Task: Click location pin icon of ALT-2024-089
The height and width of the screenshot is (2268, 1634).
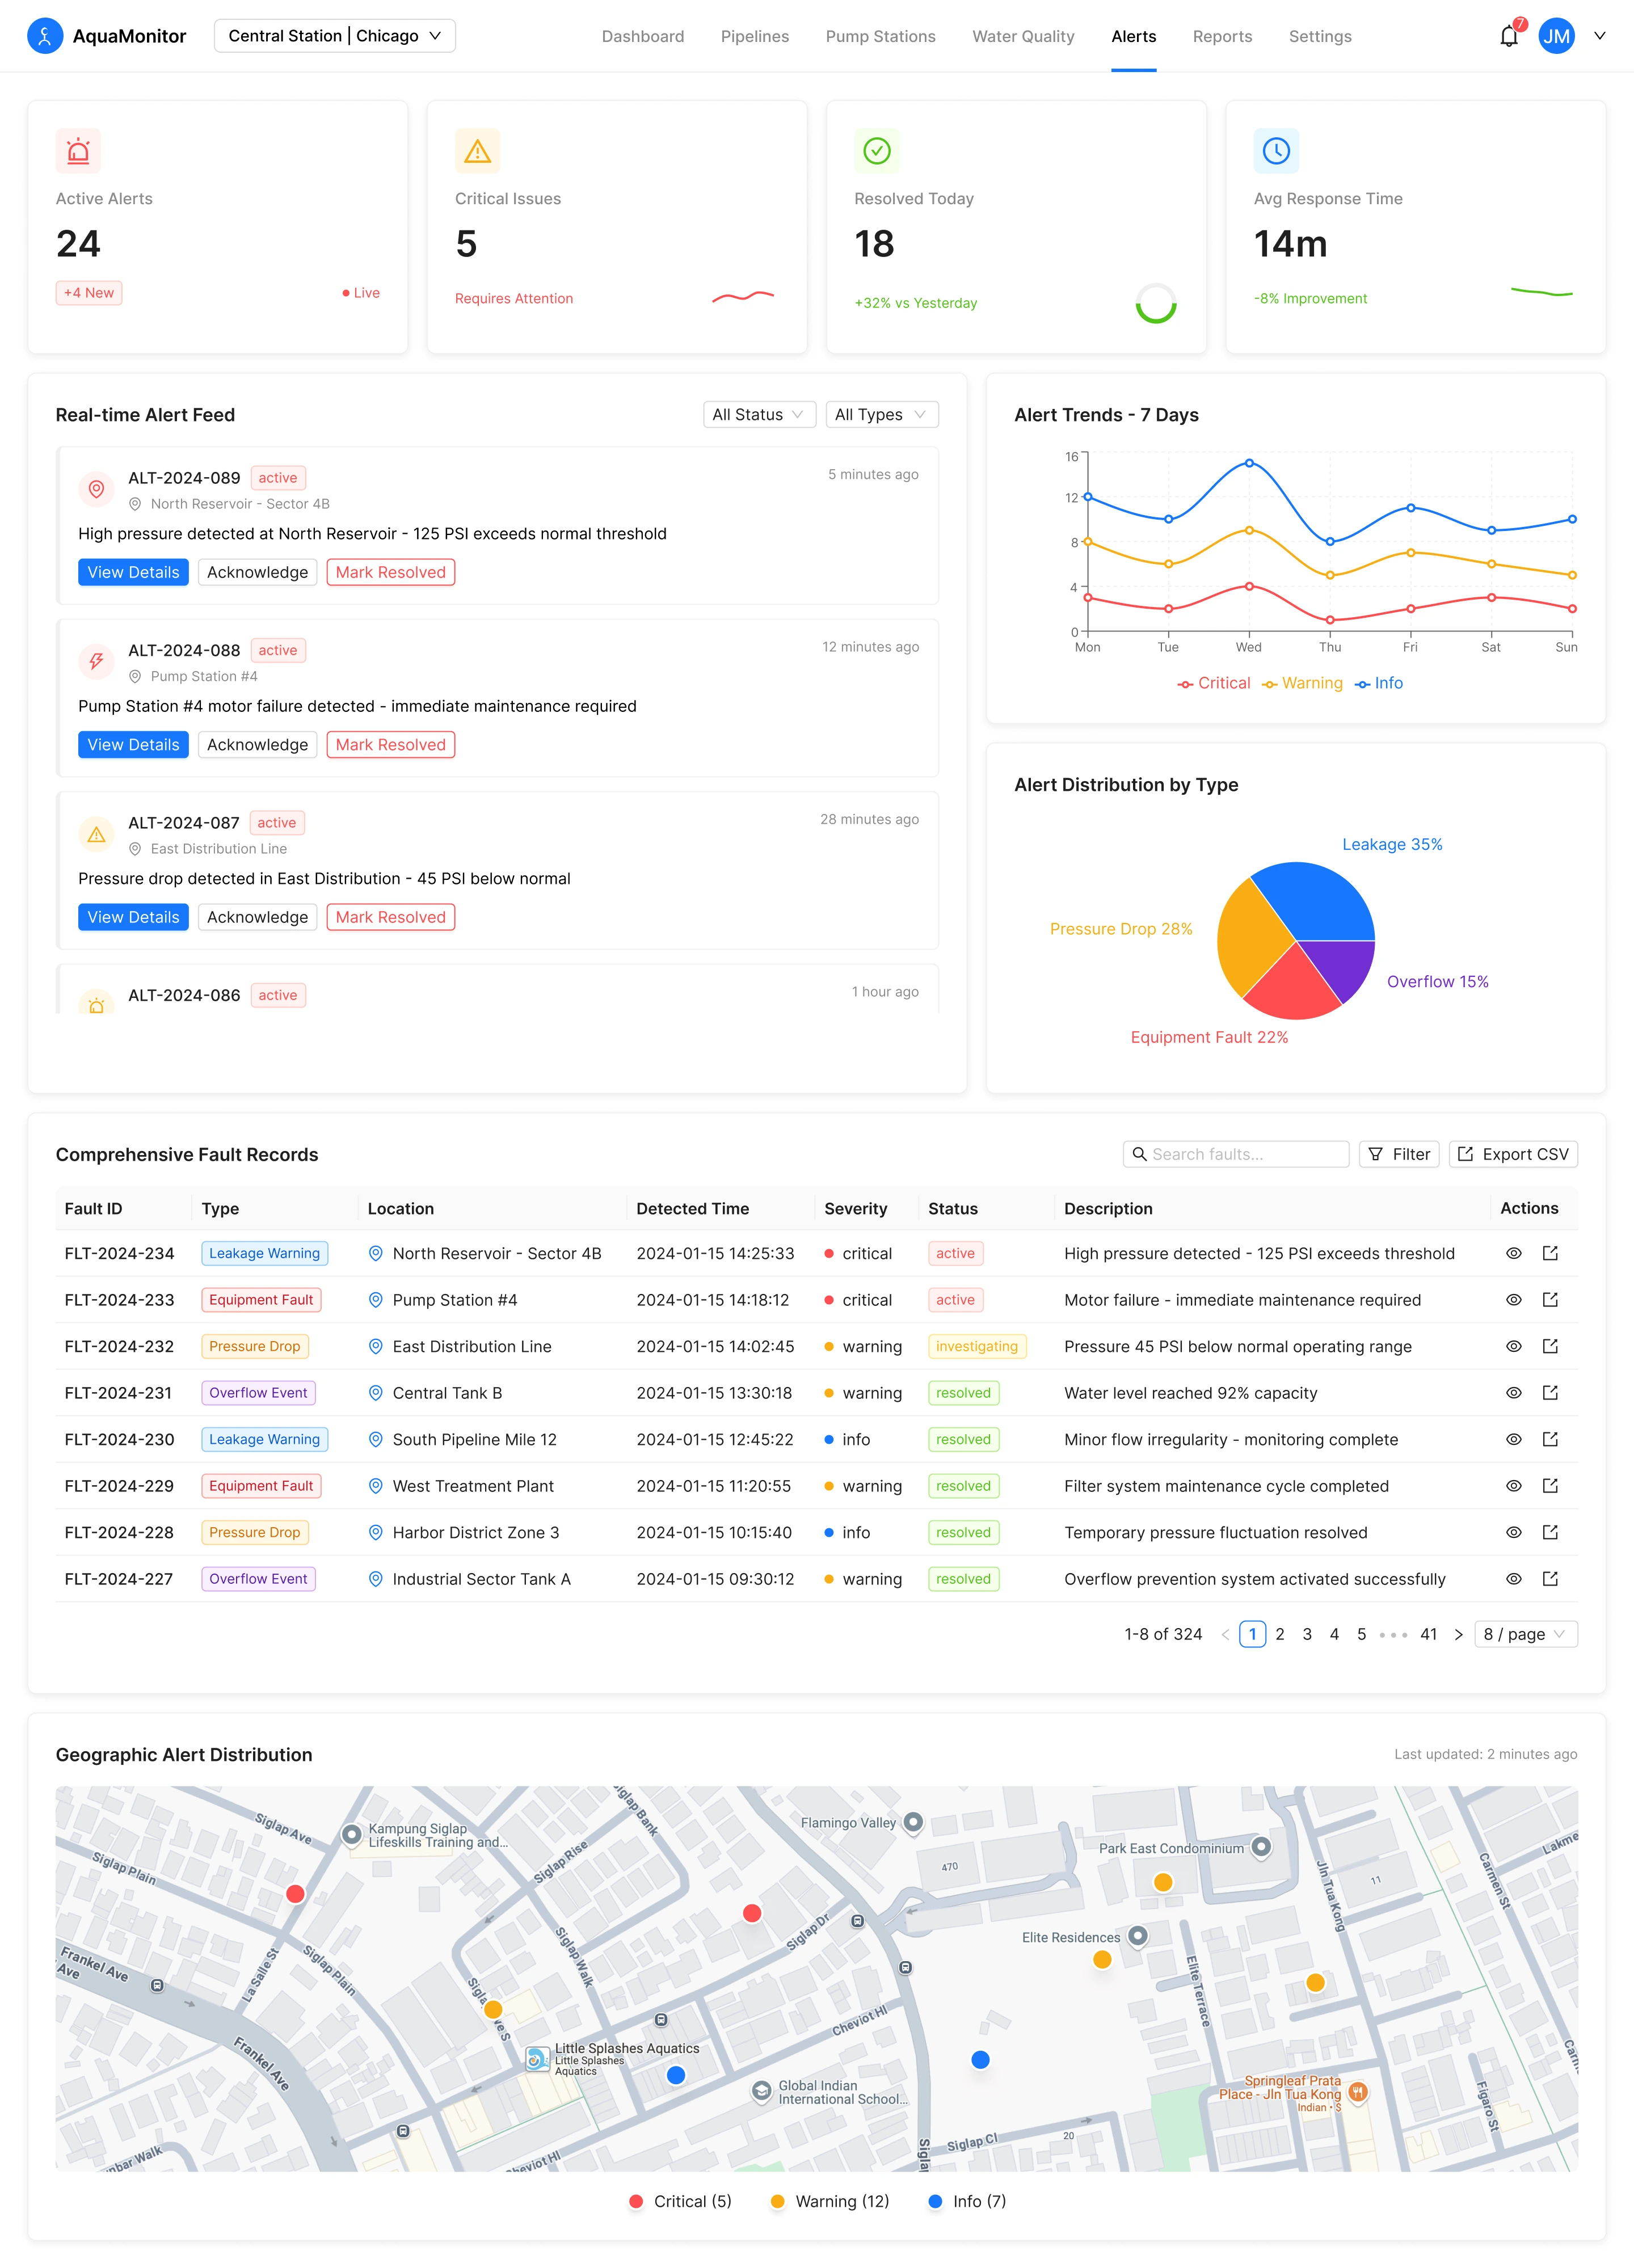Action: pos(96,489)
